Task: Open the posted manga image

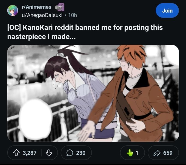Action: coord(93,93)
